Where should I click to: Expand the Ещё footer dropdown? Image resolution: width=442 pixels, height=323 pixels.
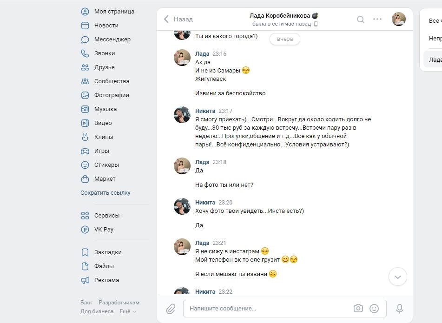[128, 311]
